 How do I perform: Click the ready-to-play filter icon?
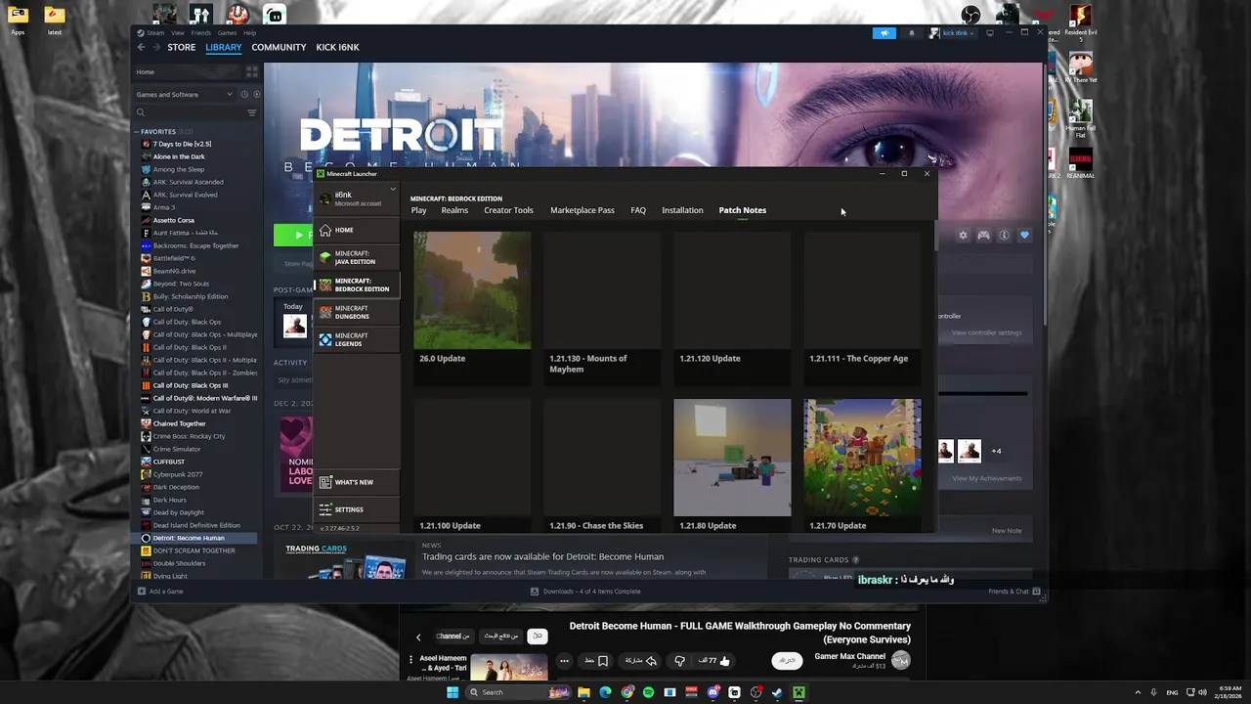pyautogui.click(x=256, y=94)
